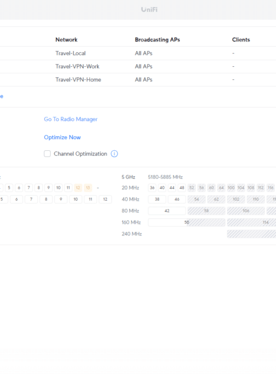Click the Broadcasting APs column header
The height and width of the screenshot is (374, 276).
(x=158, y=40)
